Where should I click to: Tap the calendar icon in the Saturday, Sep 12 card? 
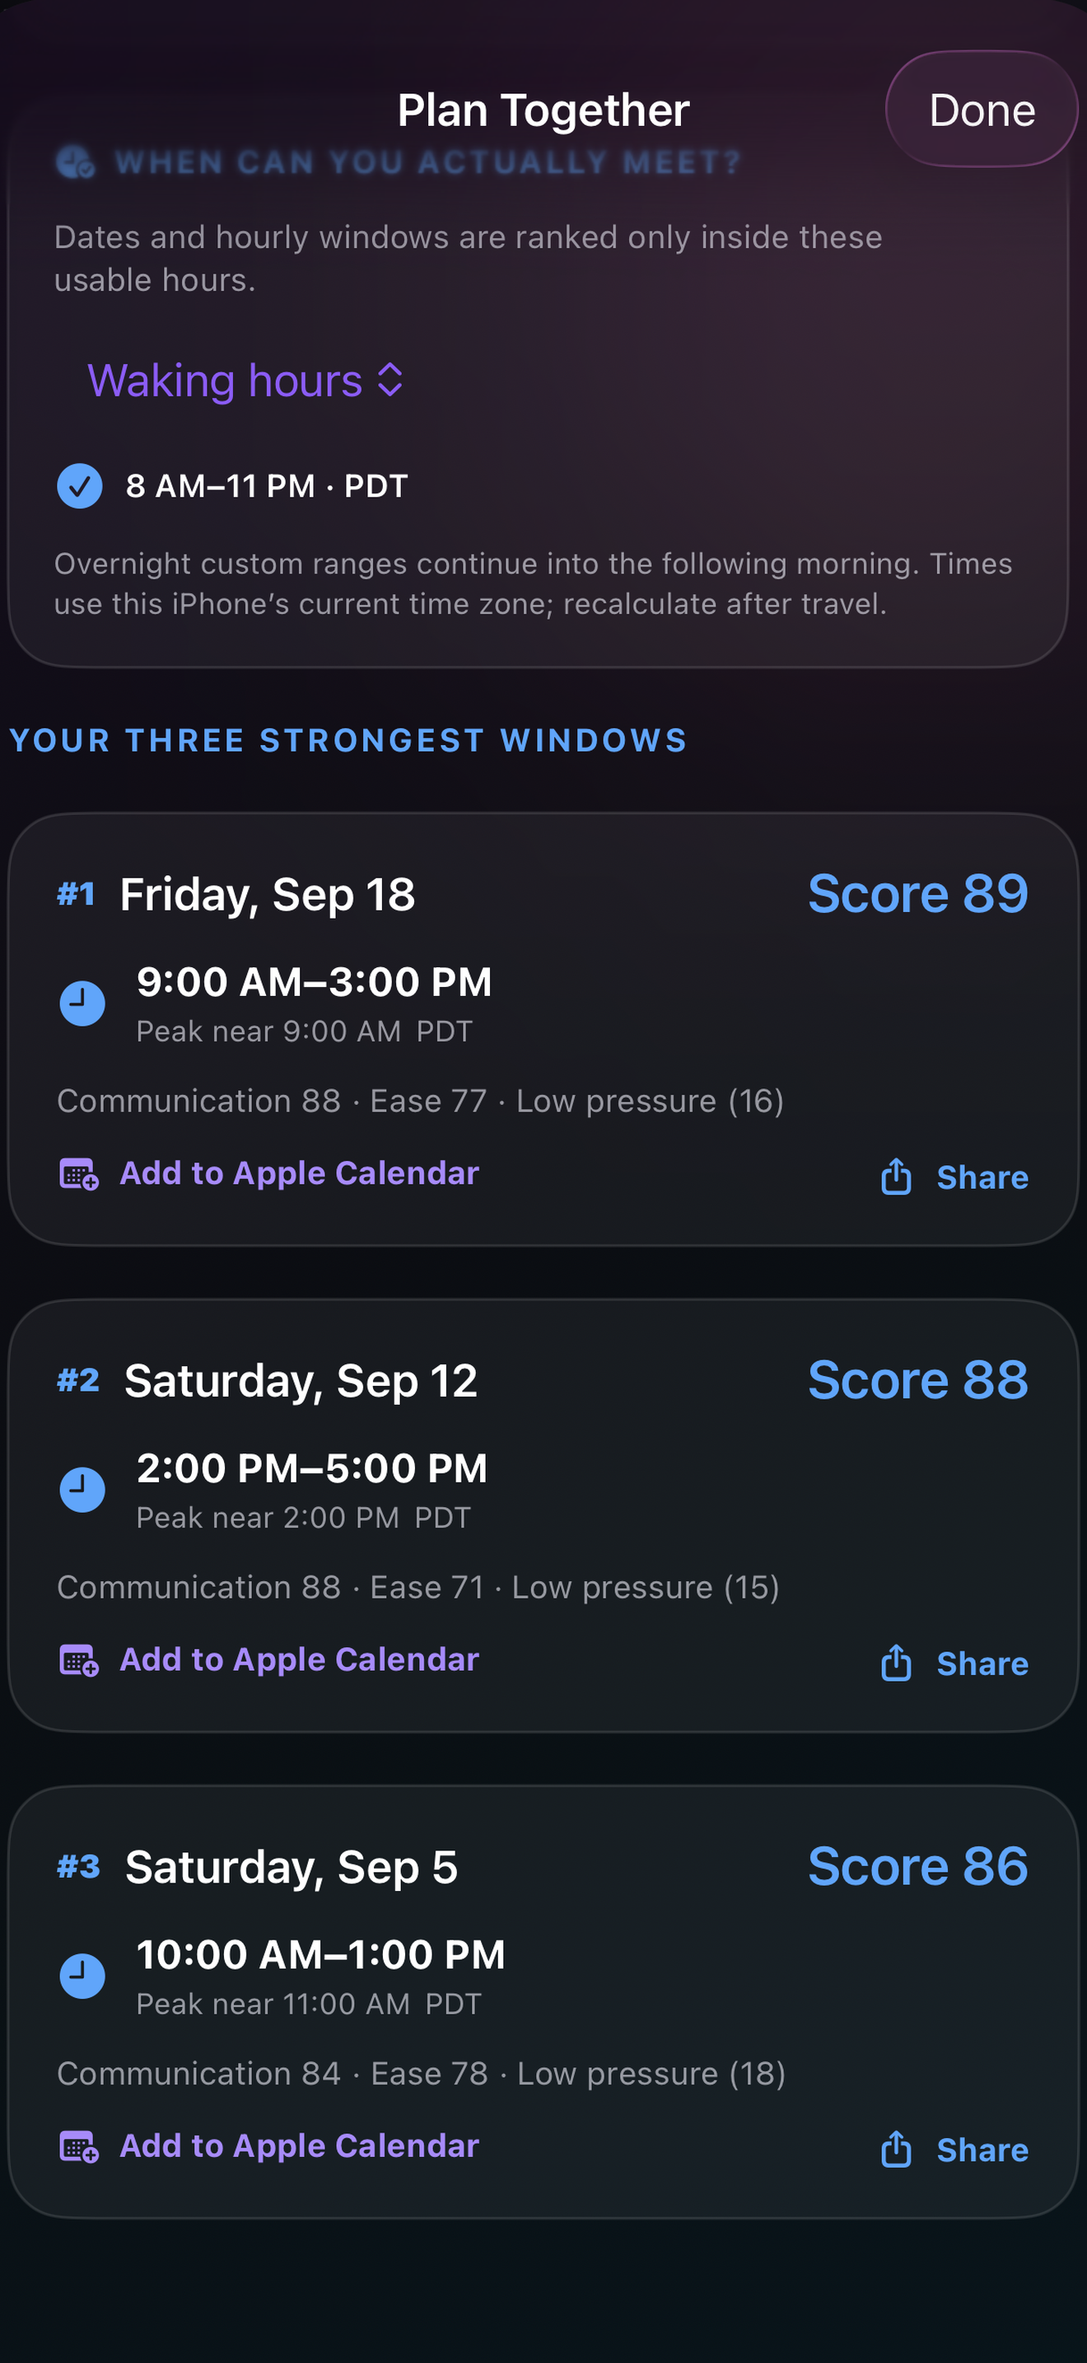click(79, 1659)
